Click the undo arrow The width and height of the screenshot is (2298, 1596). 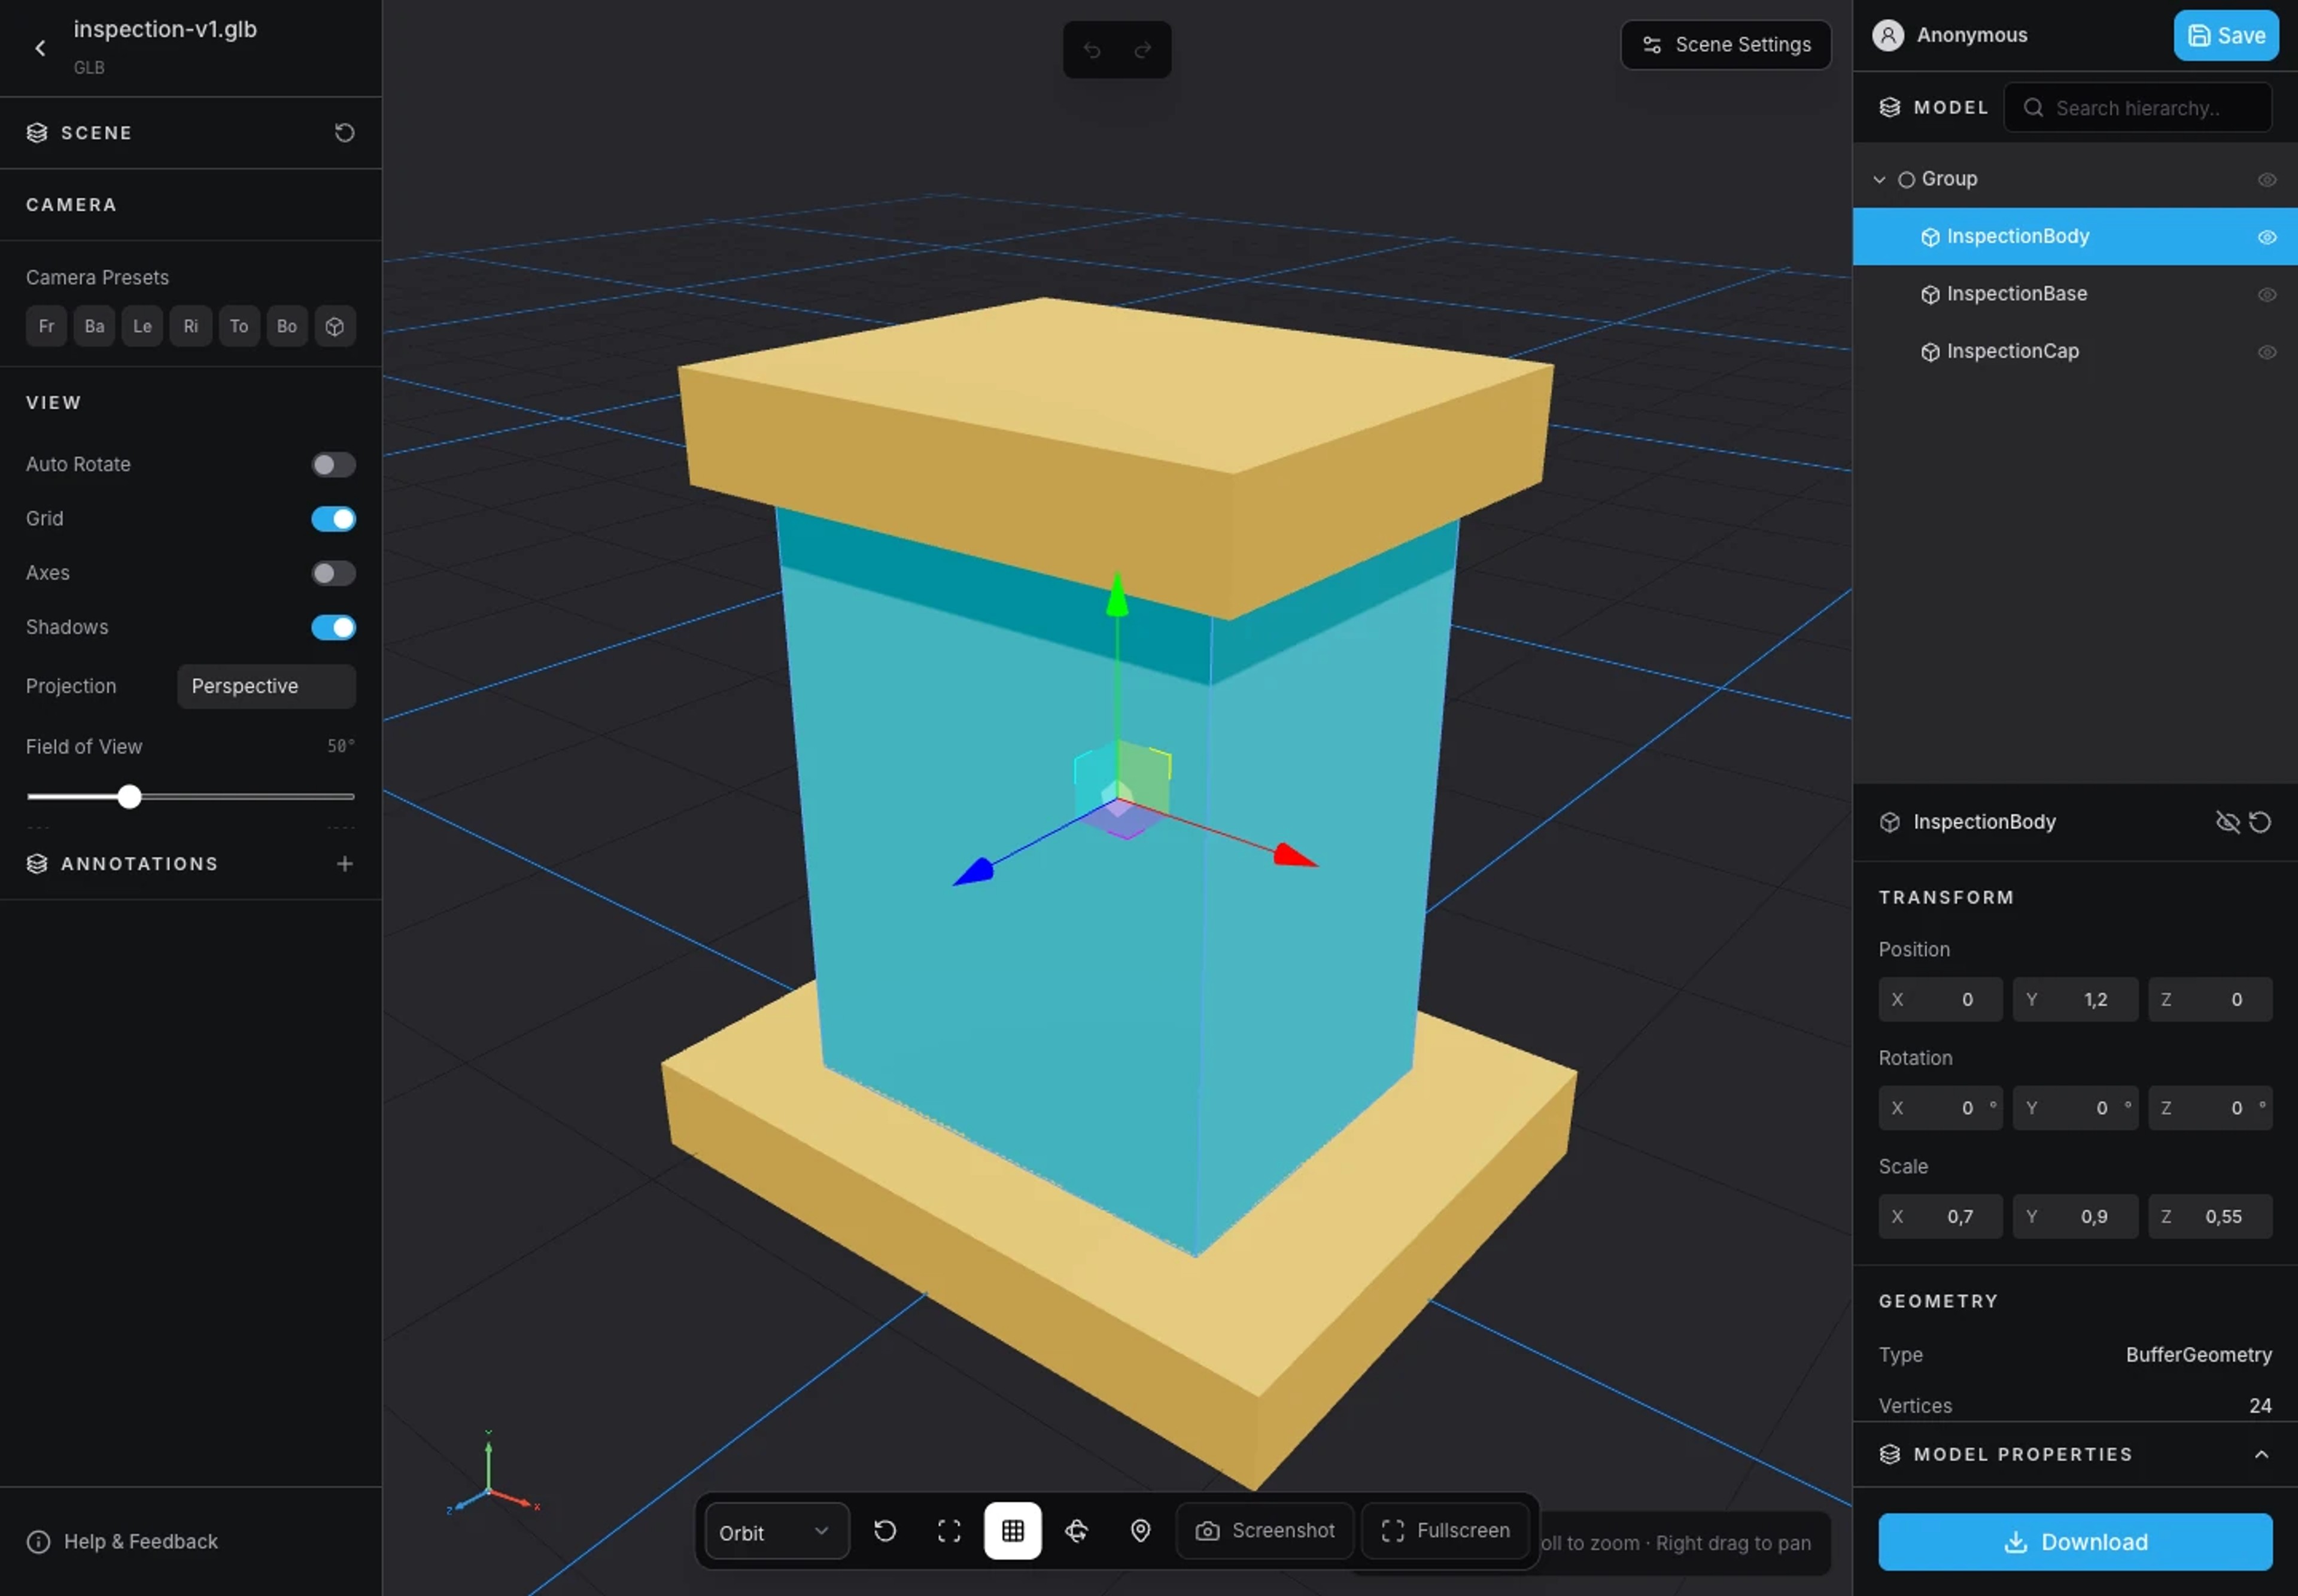[x=1092, y=49]
